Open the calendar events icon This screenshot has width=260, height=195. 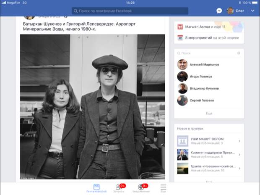click(x=180, y=38)
